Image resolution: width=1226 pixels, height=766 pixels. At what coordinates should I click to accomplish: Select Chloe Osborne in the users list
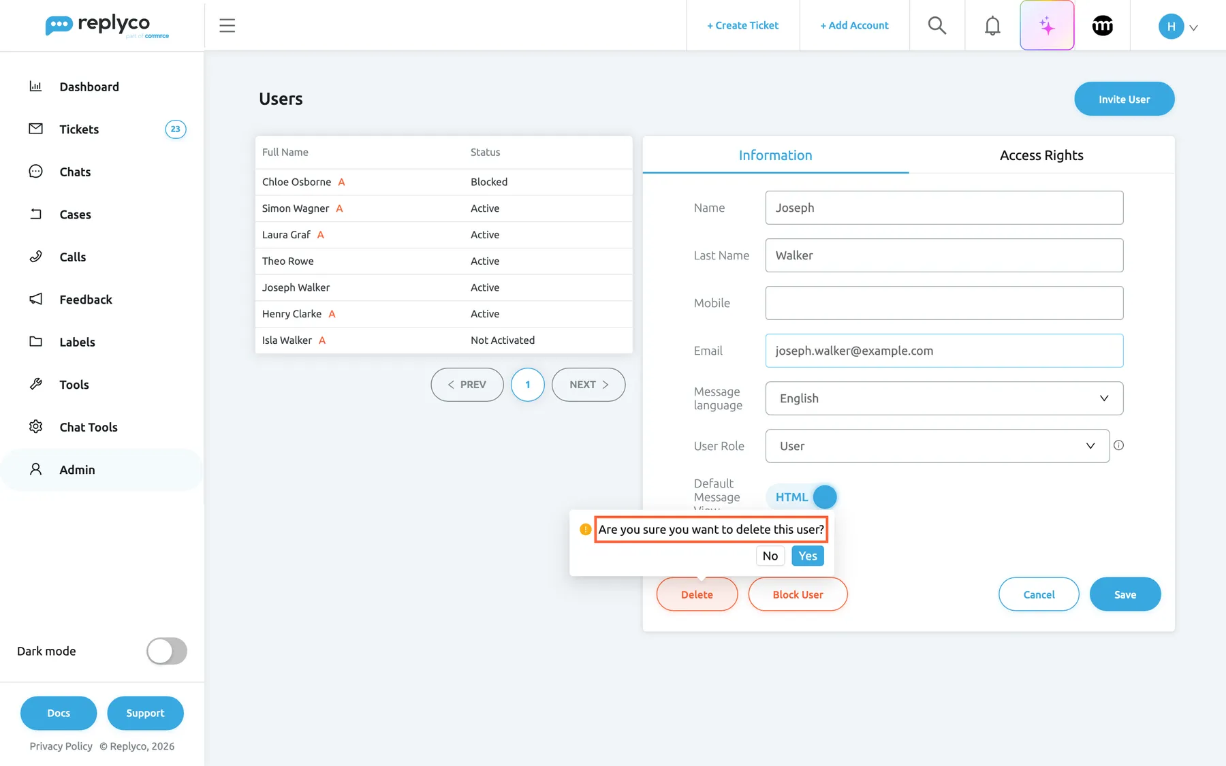point(443,182)
